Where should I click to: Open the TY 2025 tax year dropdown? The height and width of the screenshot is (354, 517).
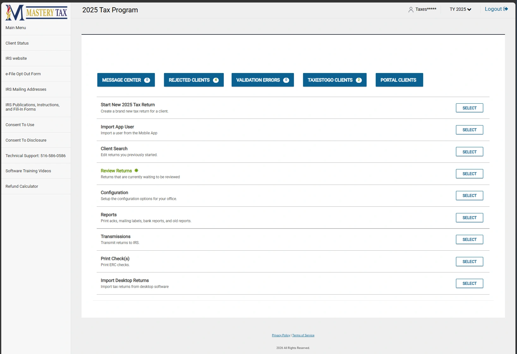[460, 9]
